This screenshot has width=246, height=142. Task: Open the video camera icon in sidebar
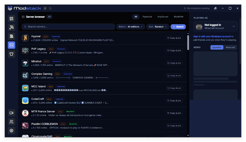pos(11,113)
